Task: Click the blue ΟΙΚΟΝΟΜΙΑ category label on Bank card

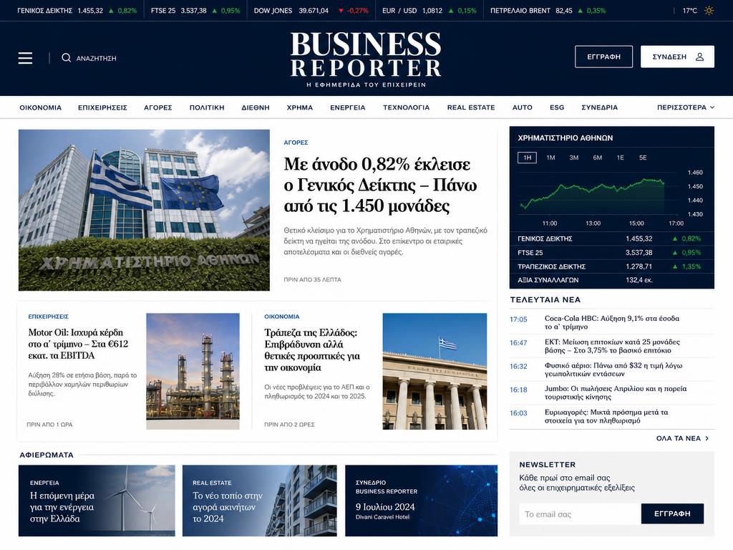Action: coord(282,317)
